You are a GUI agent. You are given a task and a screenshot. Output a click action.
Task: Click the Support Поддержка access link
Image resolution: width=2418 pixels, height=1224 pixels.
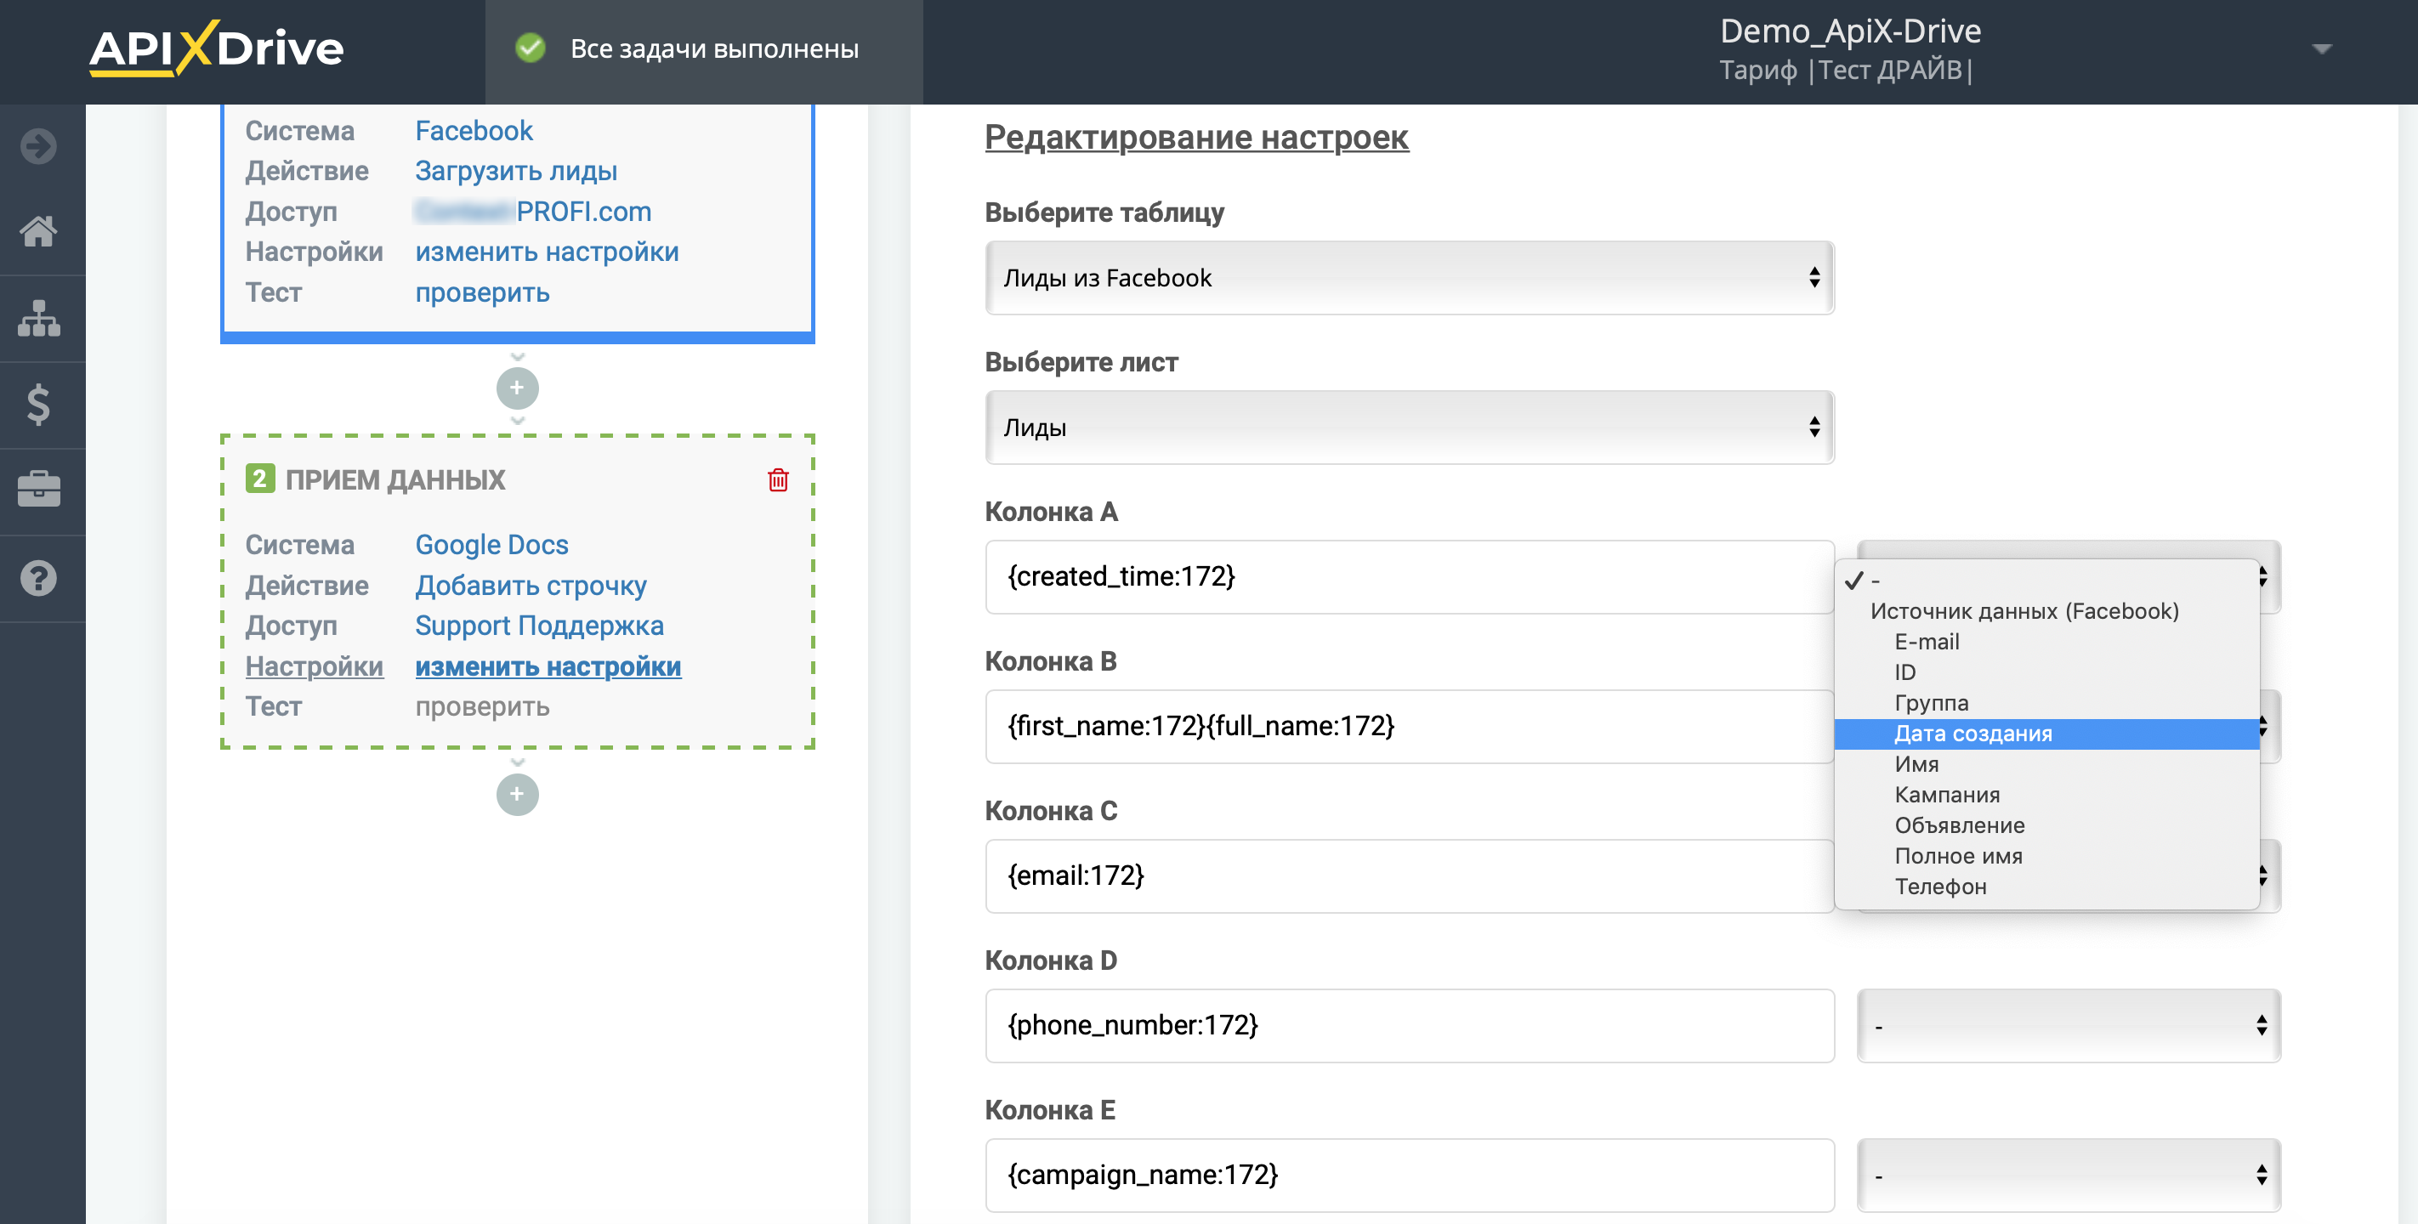tap(539, 625)
